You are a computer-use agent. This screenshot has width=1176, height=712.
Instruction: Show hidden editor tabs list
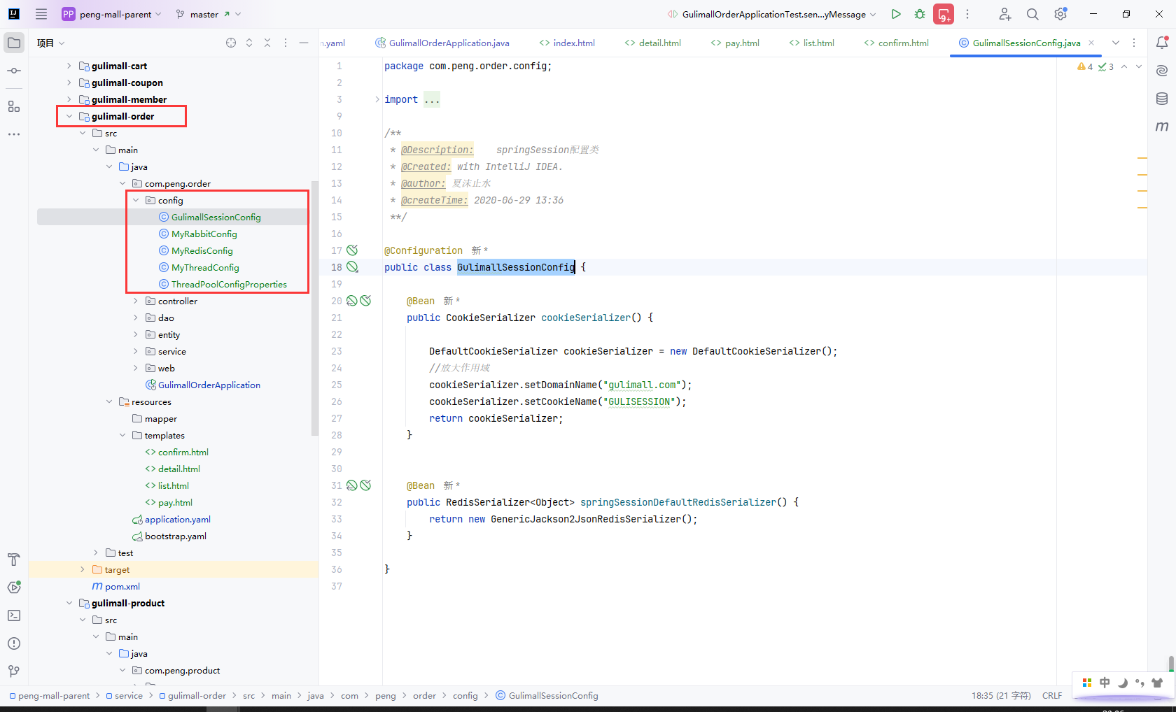[1116, 43]
